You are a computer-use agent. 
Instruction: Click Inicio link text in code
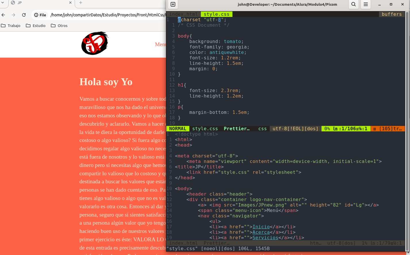pos(261,227)
